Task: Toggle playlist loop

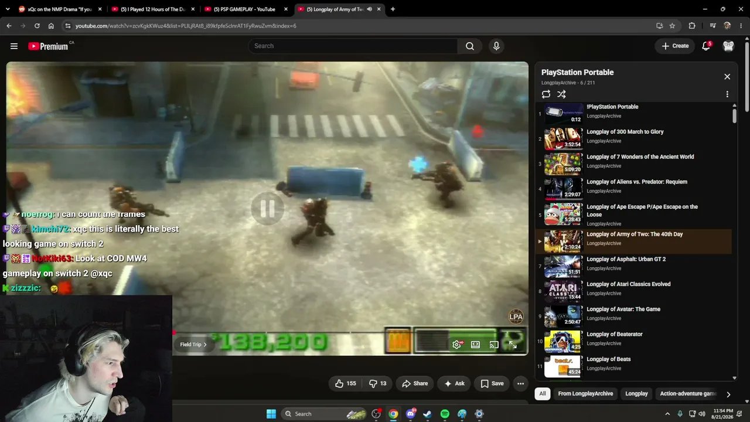Action: pos(546,94)
